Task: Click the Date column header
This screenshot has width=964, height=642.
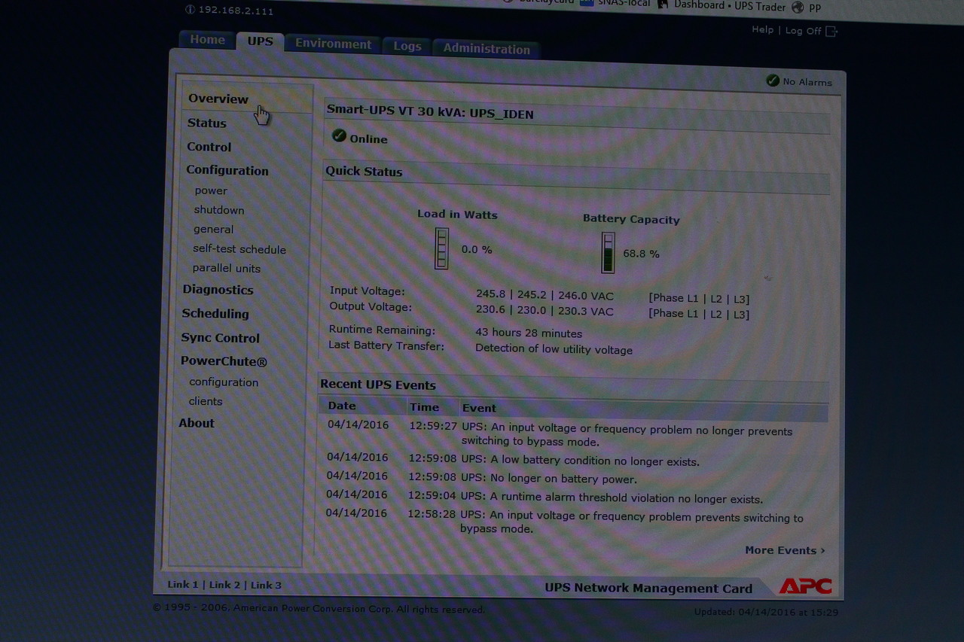Action: pos(341,406)
